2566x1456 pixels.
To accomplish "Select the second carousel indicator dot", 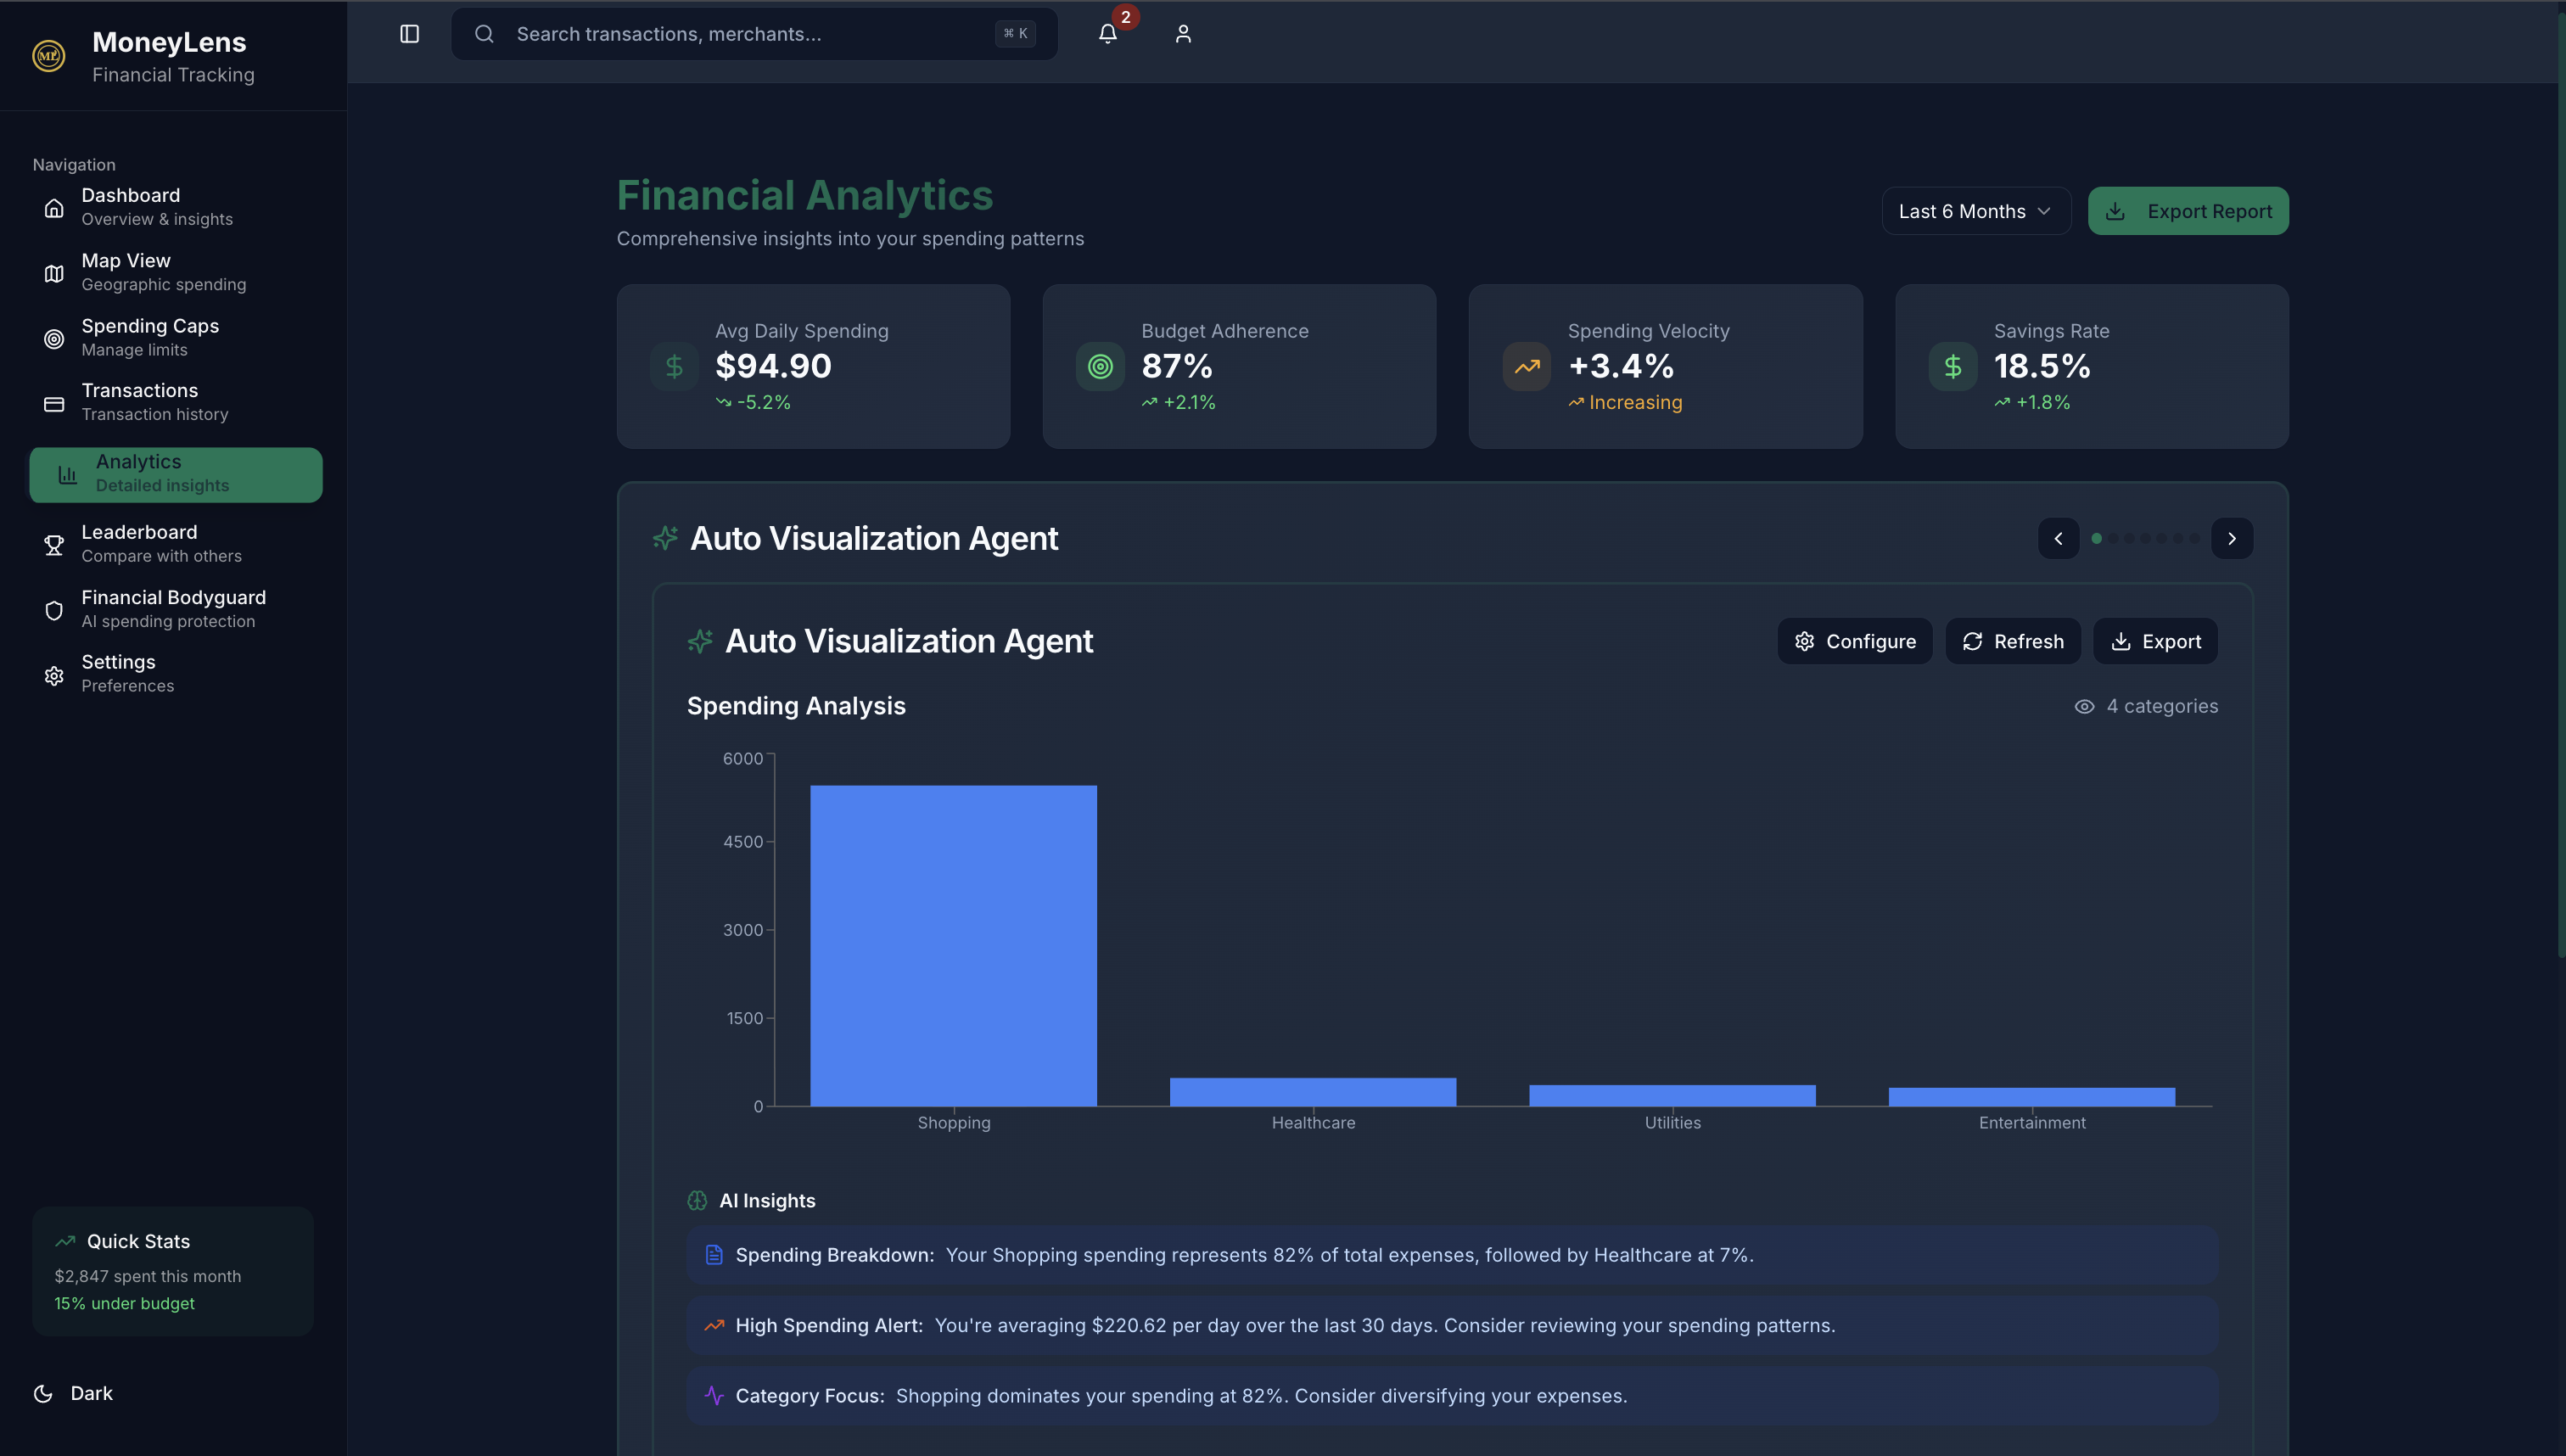I will pos(2113,539).
